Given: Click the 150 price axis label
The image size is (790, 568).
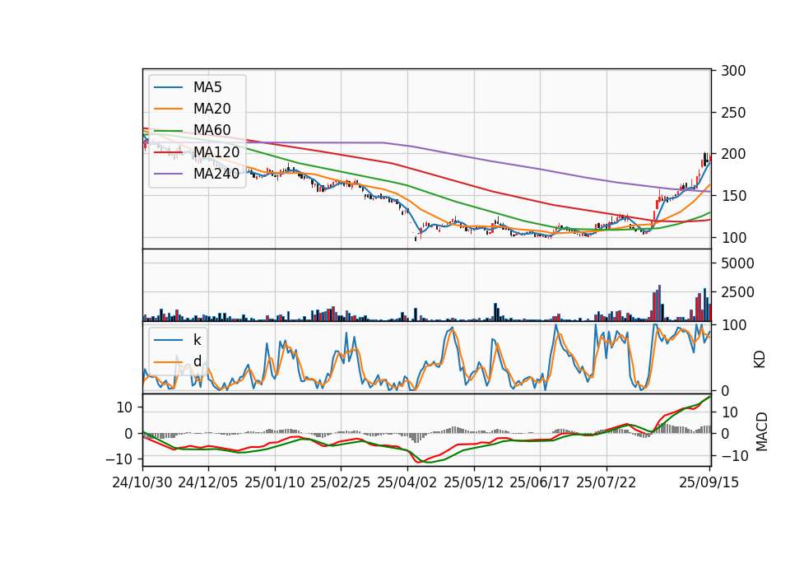Looking at the screenshot, I should click(733, 196).
